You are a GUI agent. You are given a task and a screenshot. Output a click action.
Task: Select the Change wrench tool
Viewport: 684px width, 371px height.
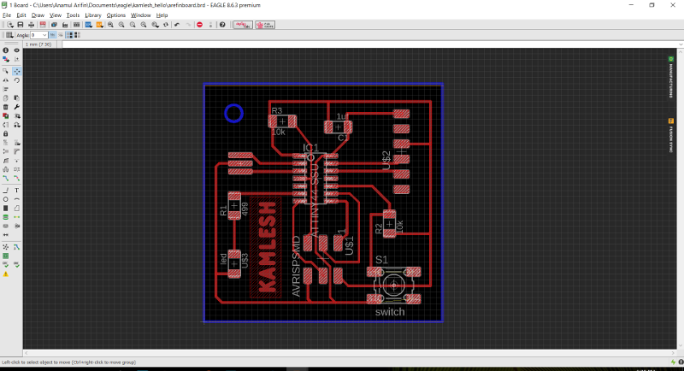16,107
